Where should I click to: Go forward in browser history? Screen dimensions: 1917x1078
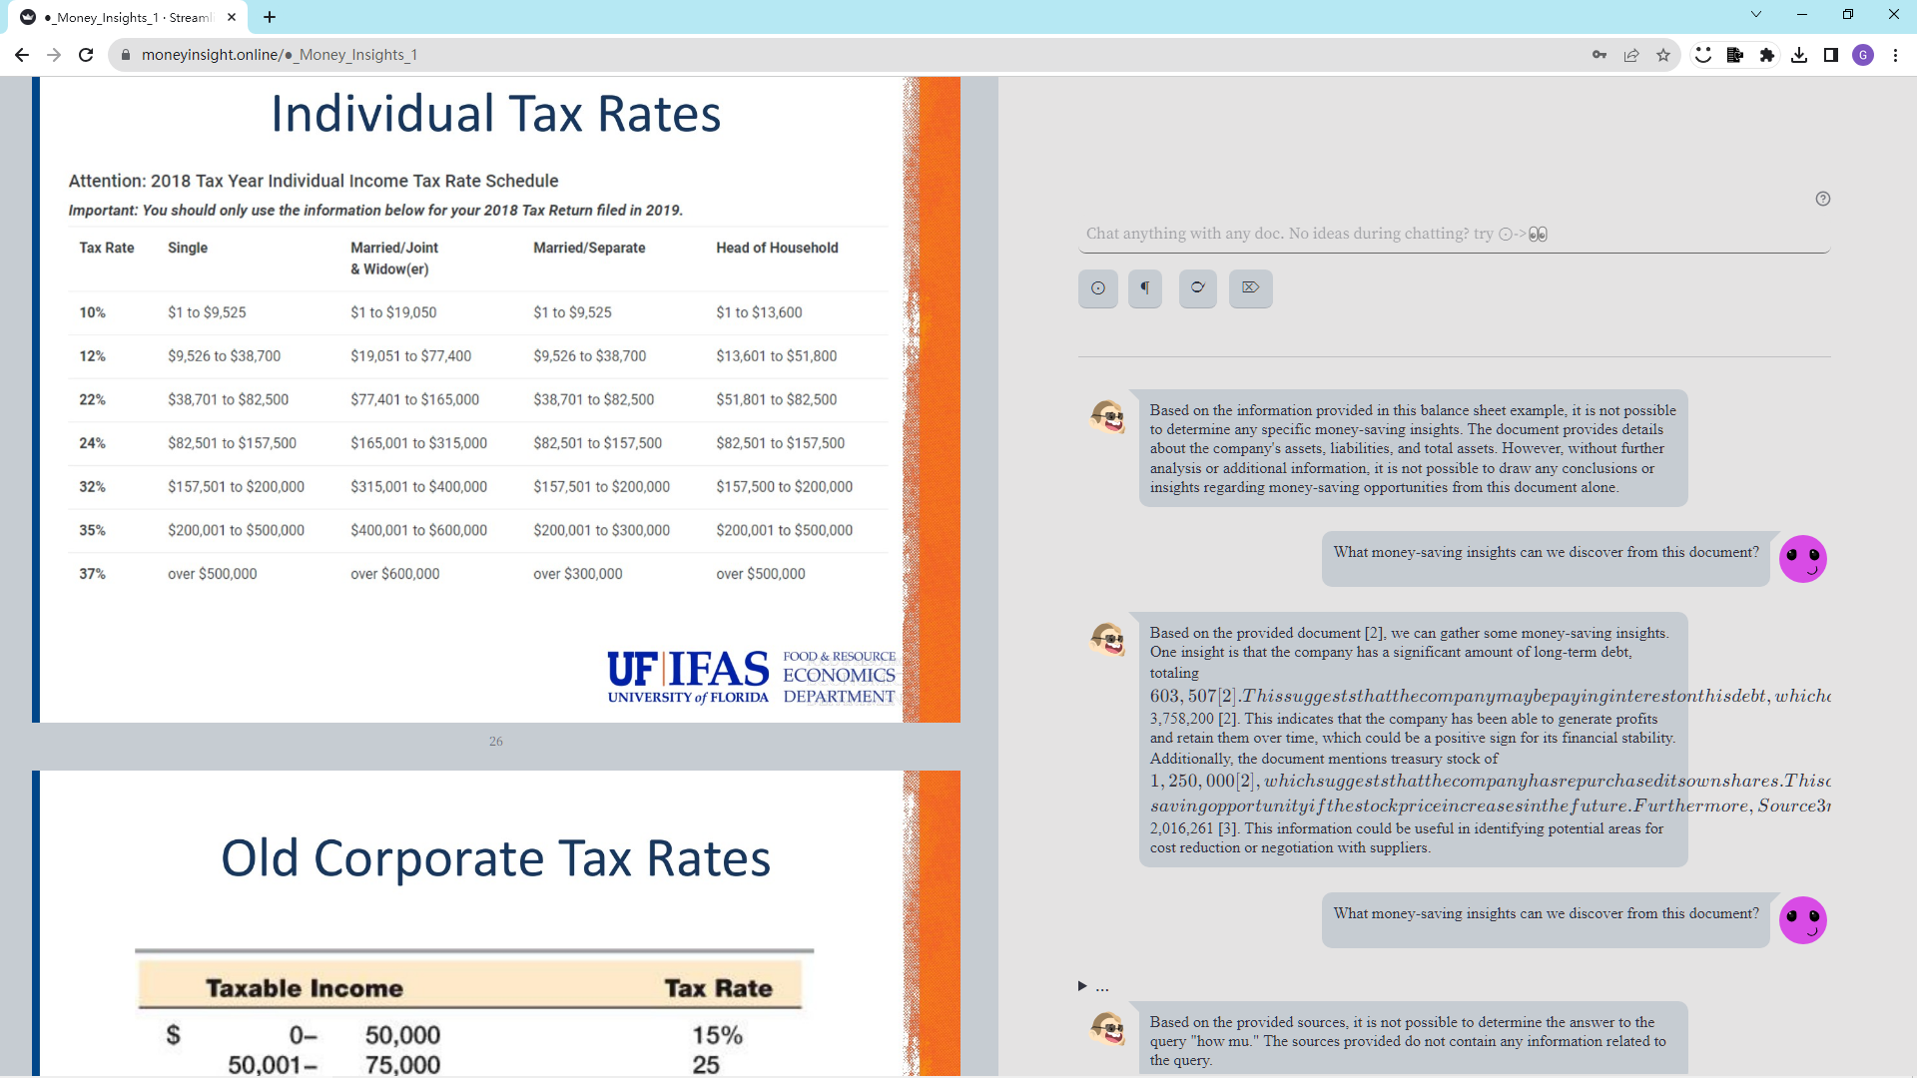(x=54, y=55)
